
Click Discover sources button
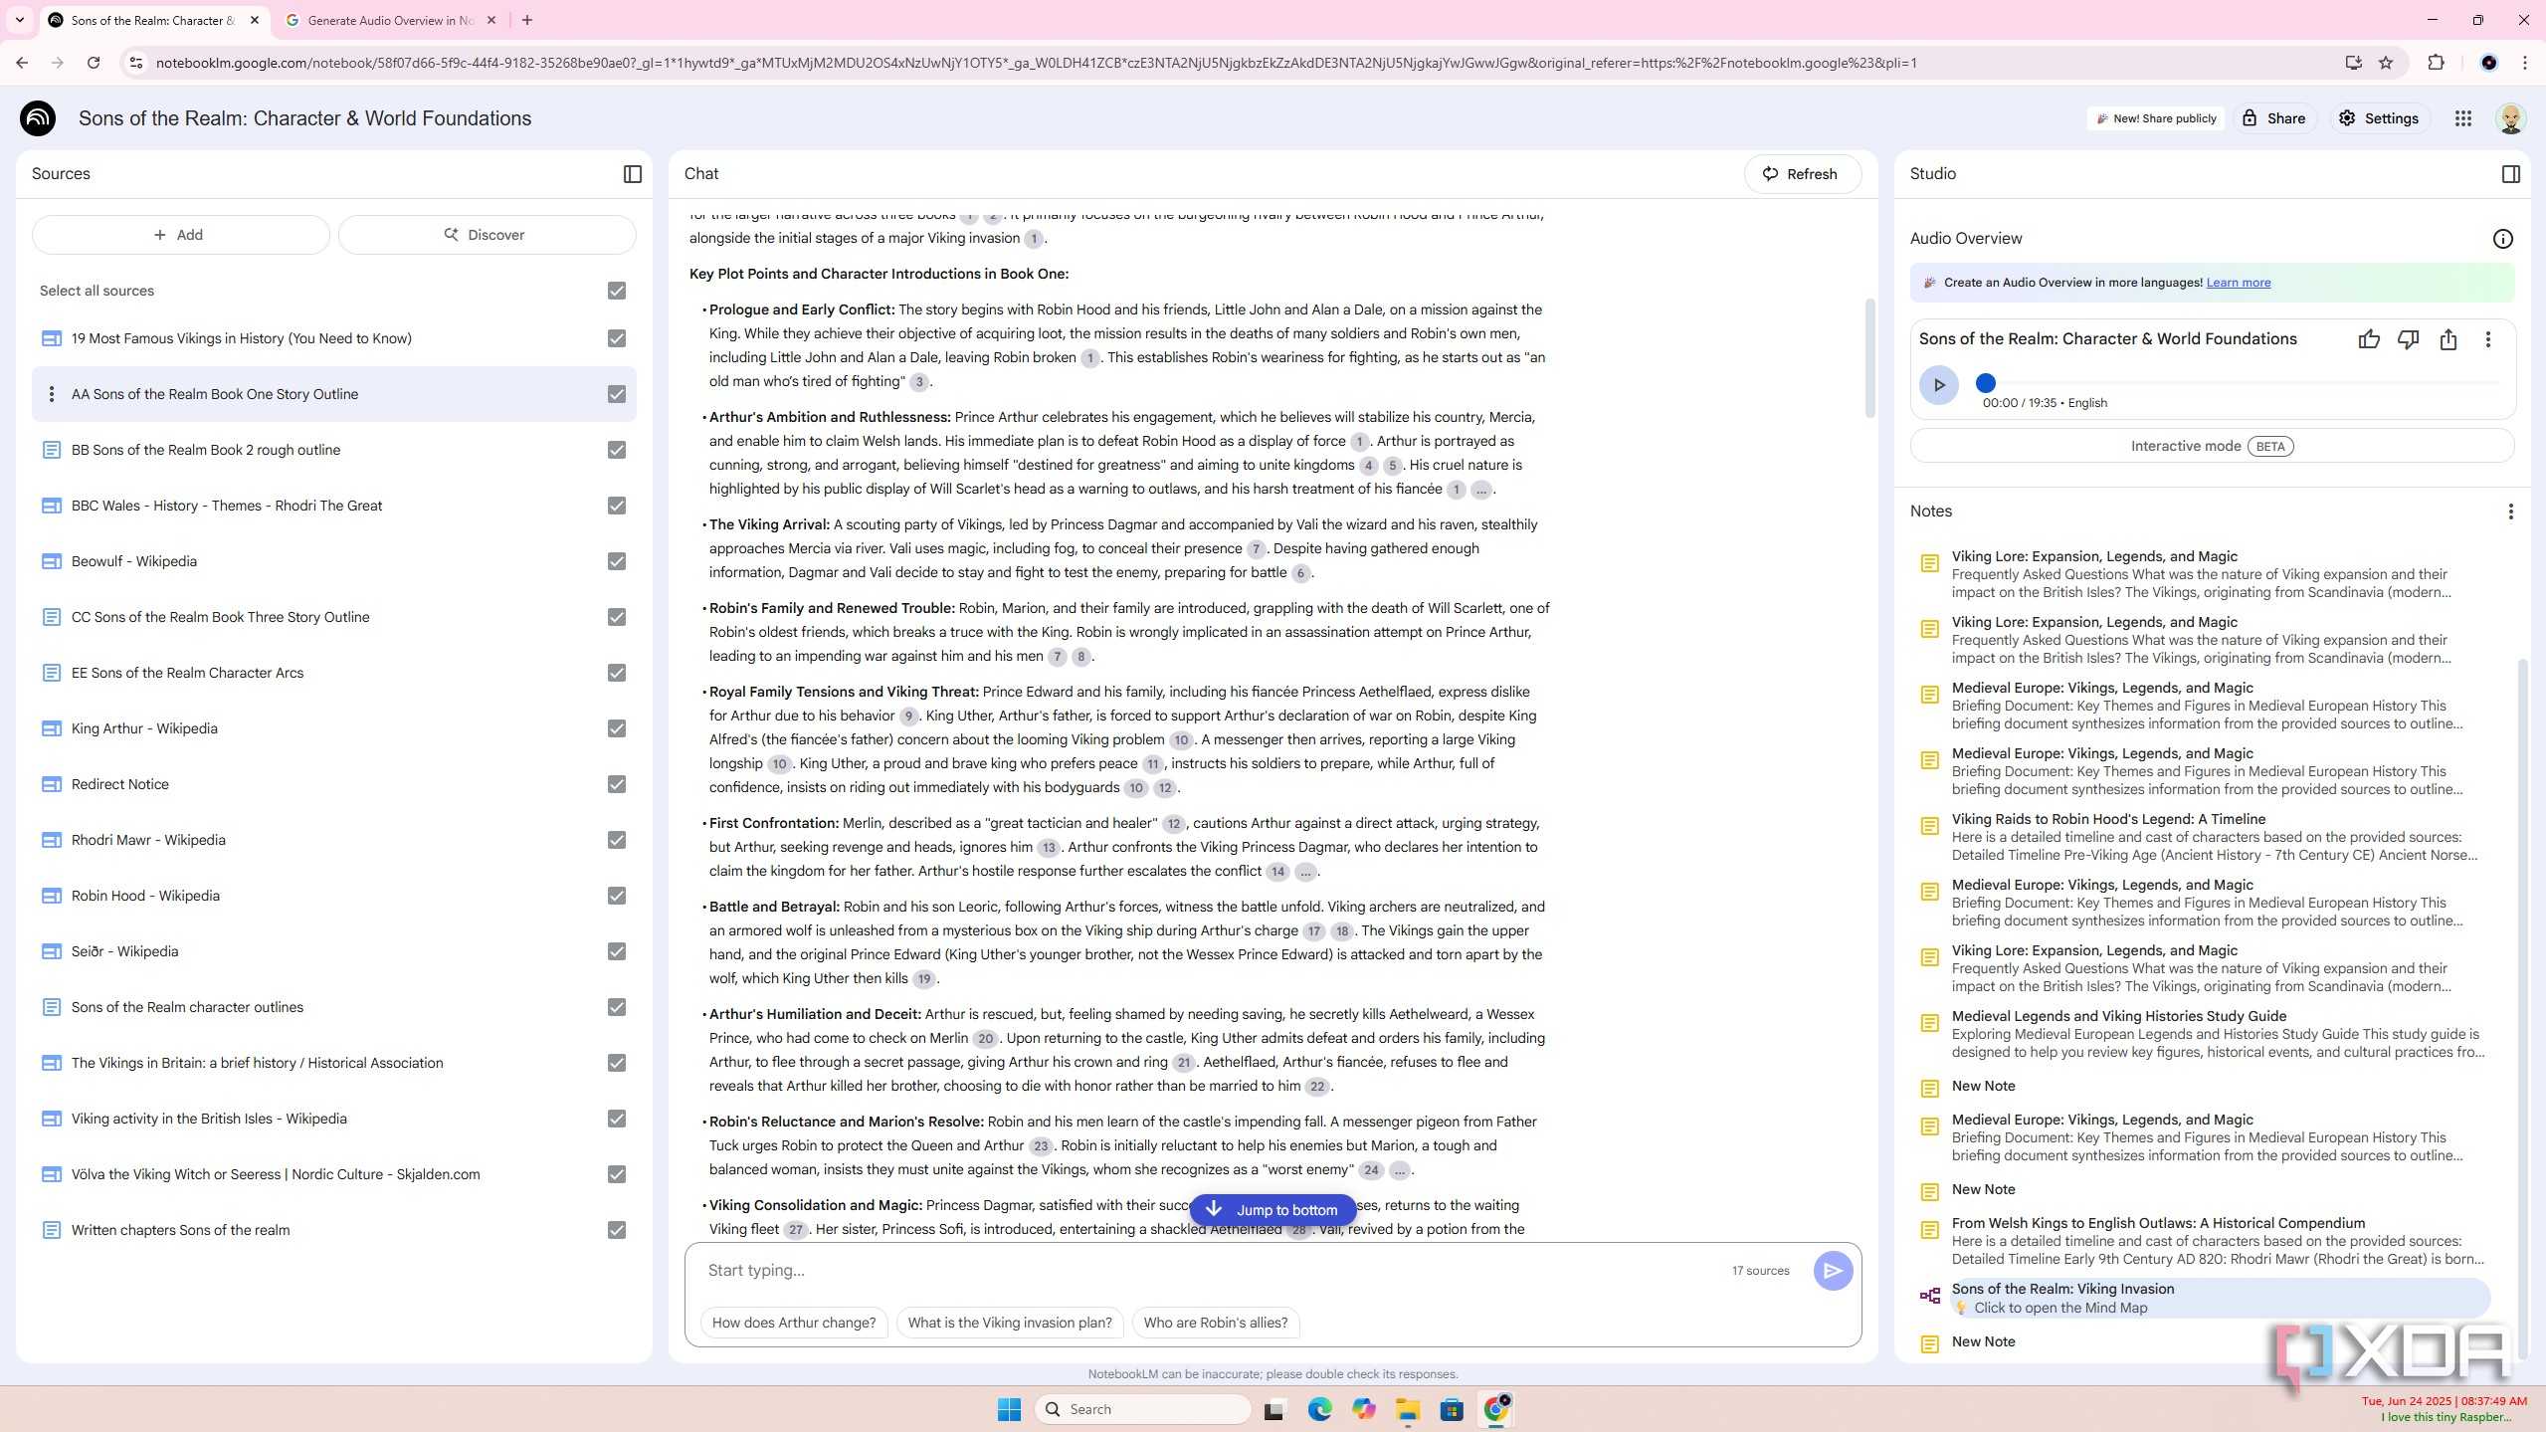[x=487, y=235]
